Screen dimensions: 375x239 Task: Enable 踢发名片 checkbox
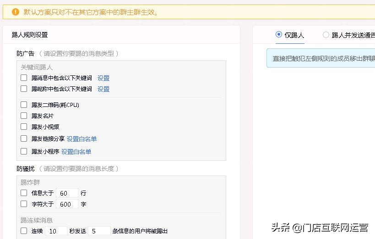pyautogui.click(x=24, y=116)
